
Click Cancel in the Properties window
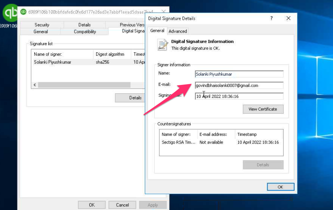tap(122, 205)
